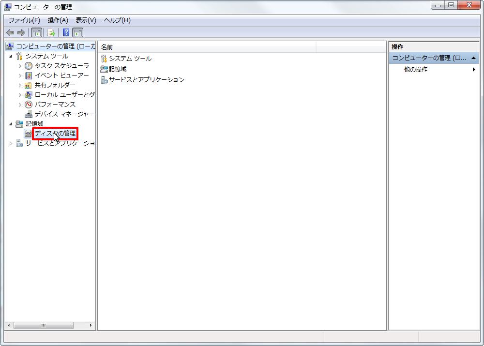Click the Back navigation arrow
Image resolution: width=484 pixels, height=346 pixels.
click(10, 32)
